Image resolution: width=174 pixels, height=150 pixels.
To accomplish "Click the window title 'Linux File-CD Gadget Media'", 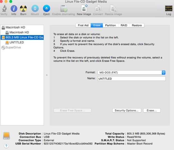I will (x=86, y=2).
